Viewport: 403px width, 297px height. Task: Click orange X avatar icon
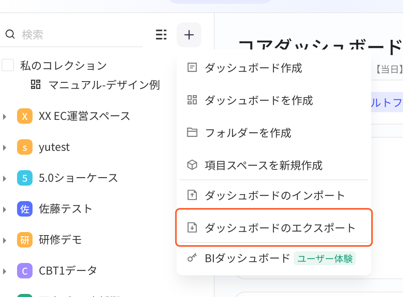point(25,116)
